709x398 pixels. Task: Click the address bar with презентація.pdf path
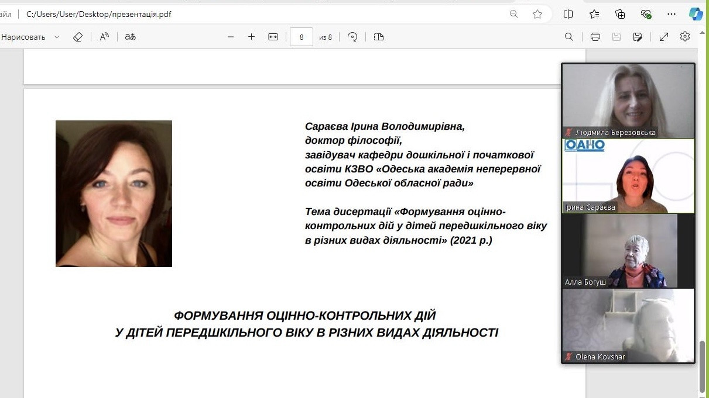click(x=234, y=14)
